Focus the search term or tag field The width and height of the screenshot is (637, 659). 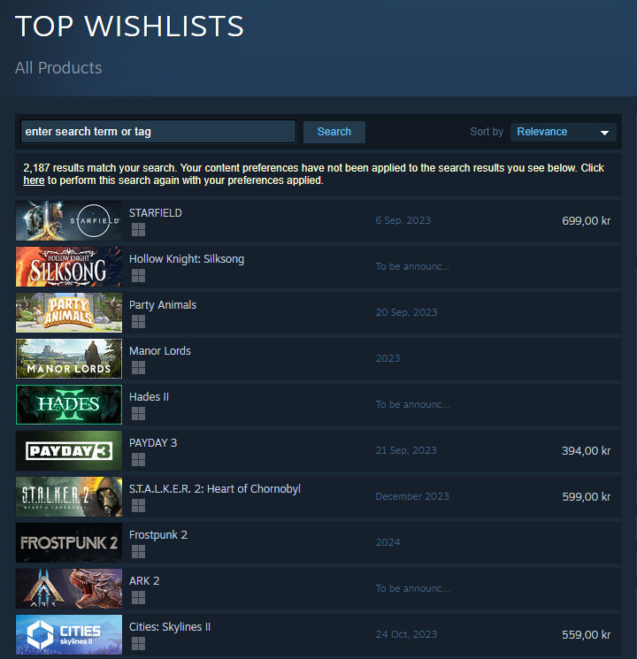(x=158, y=132)
